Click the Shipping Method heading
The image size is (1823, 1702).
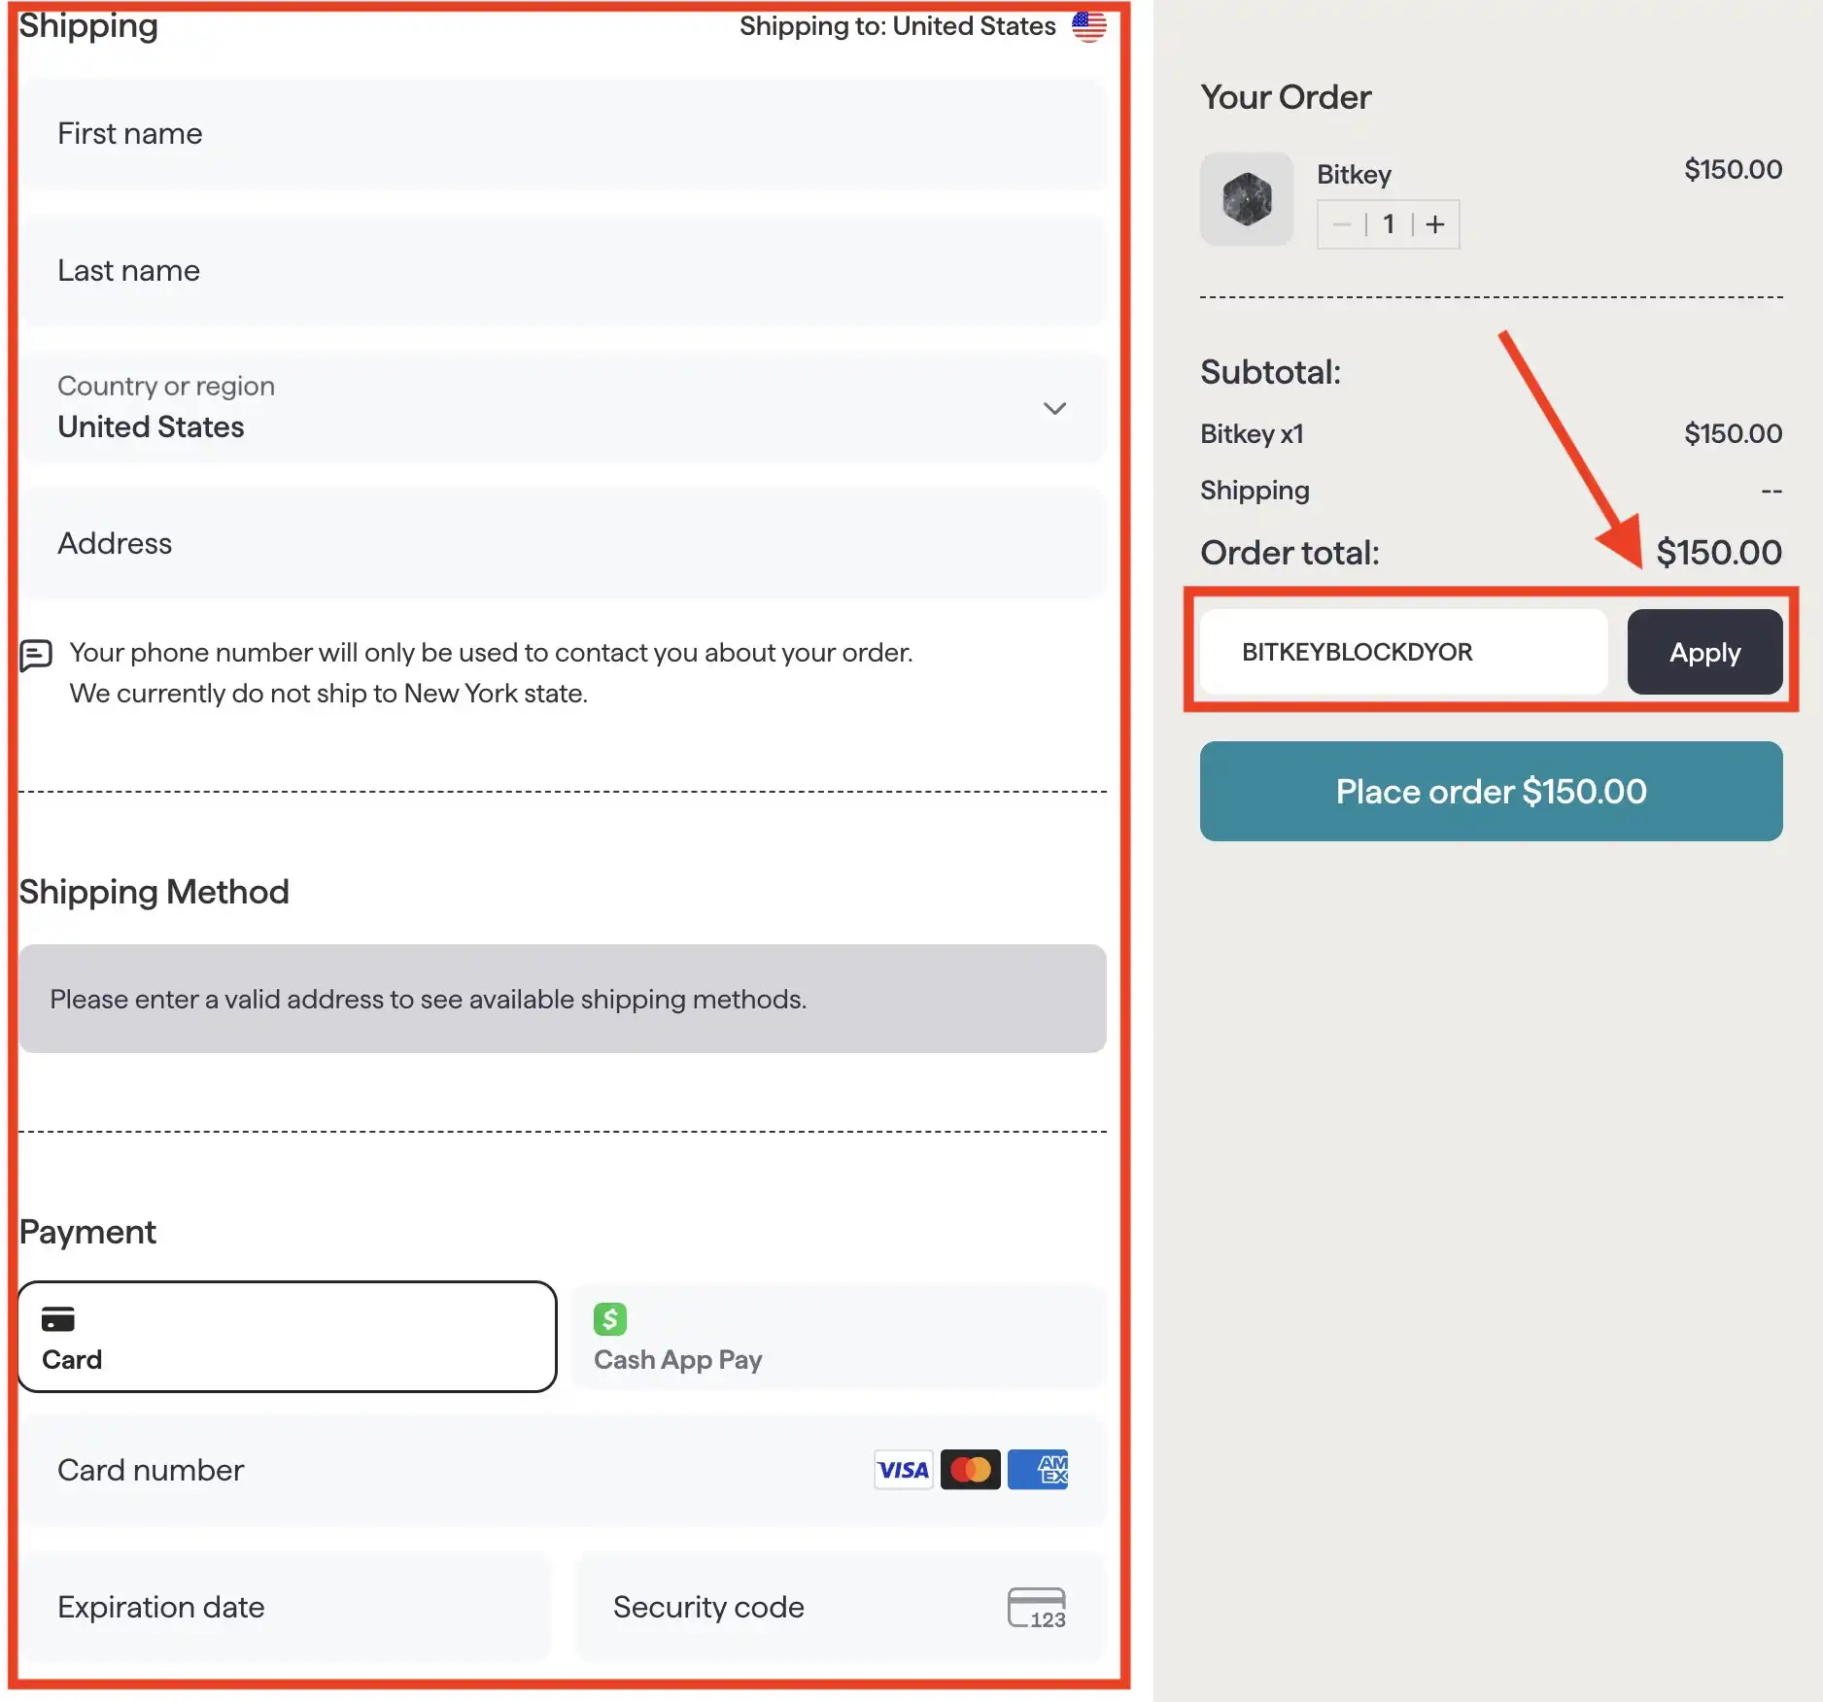click(154, 892)
